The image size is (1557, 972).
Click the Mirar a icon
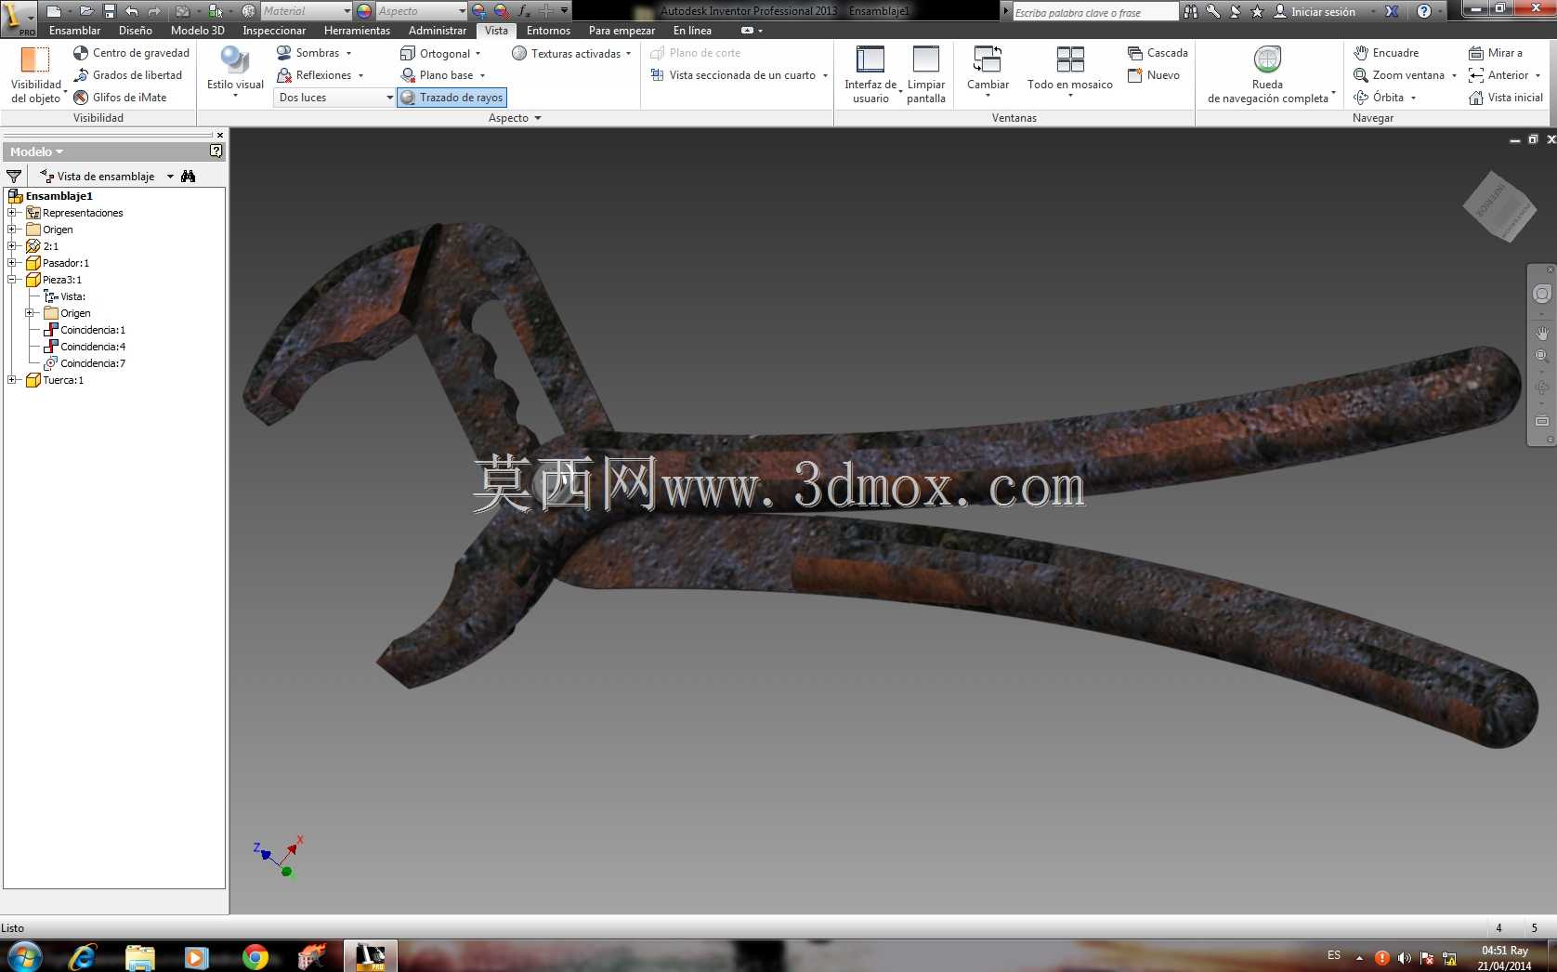pos(1476,53)
